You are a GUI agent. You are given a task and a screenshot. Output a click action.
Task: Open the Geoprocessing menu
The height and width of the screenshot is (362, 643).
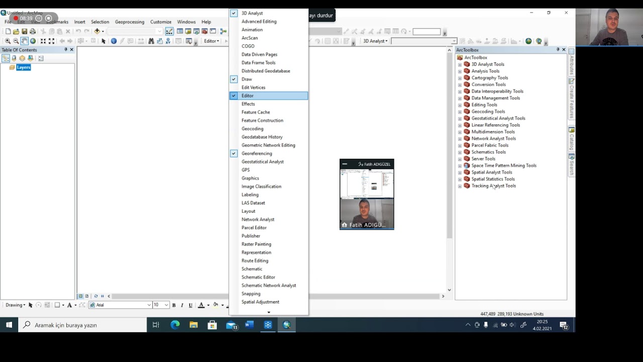130,22
